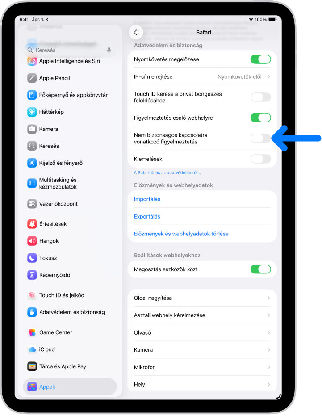Open Képernyőidő hourglass icon
This screenshot has height=416, width=322.
click(32, 275)
